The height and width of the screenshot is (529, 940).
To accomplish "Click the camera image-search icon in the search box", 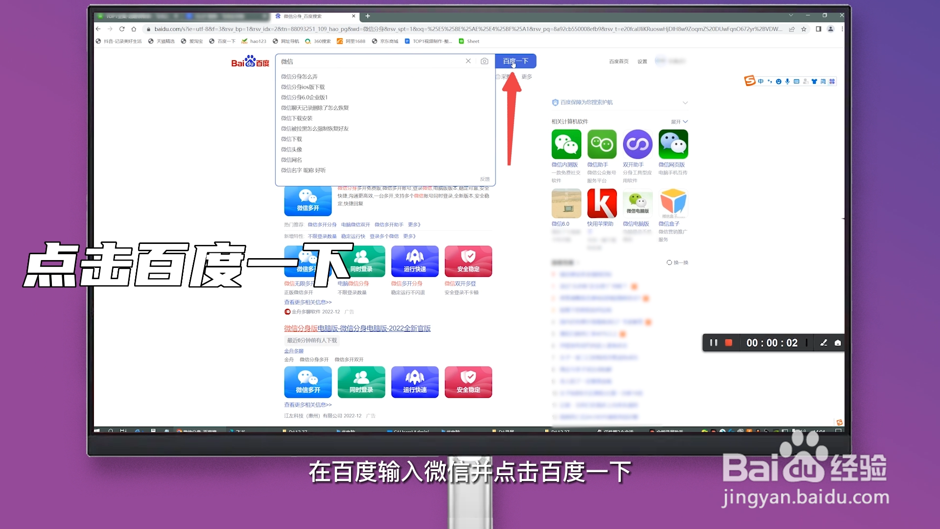I will click(x=485, y=61).
